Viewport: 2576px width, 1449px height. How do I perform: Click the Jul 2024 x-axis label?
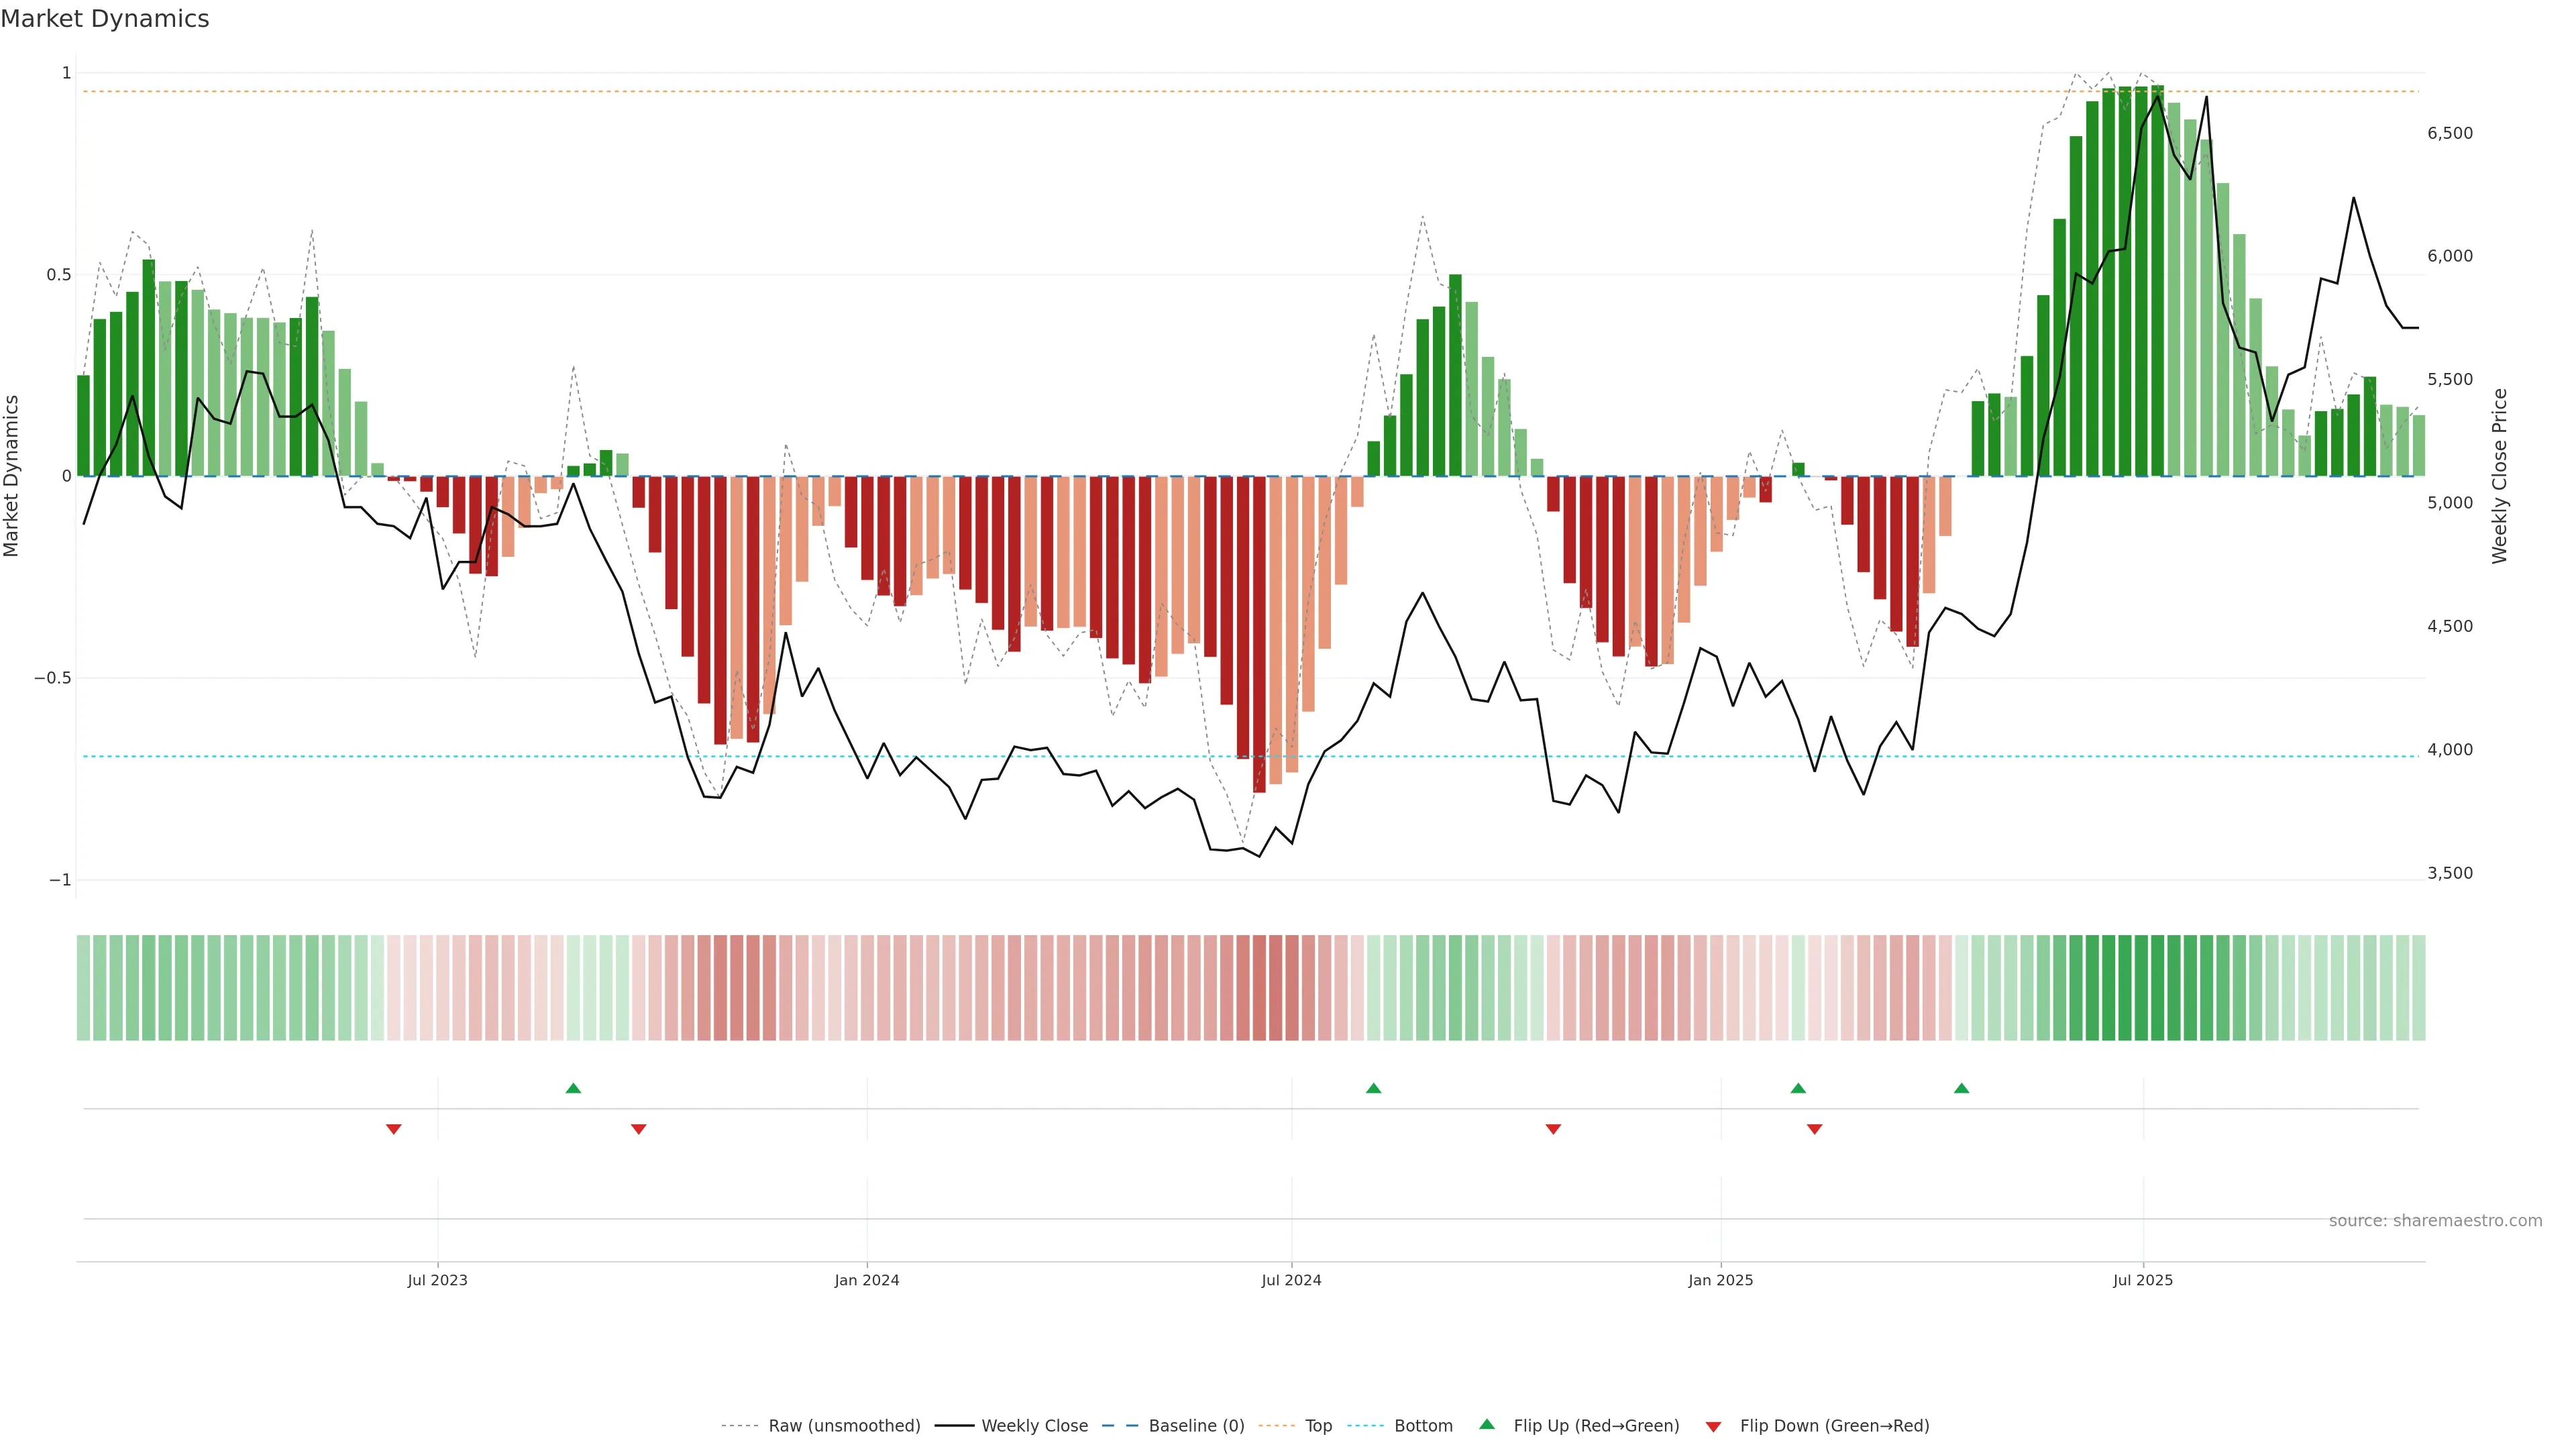(x=1291, y=1280)
